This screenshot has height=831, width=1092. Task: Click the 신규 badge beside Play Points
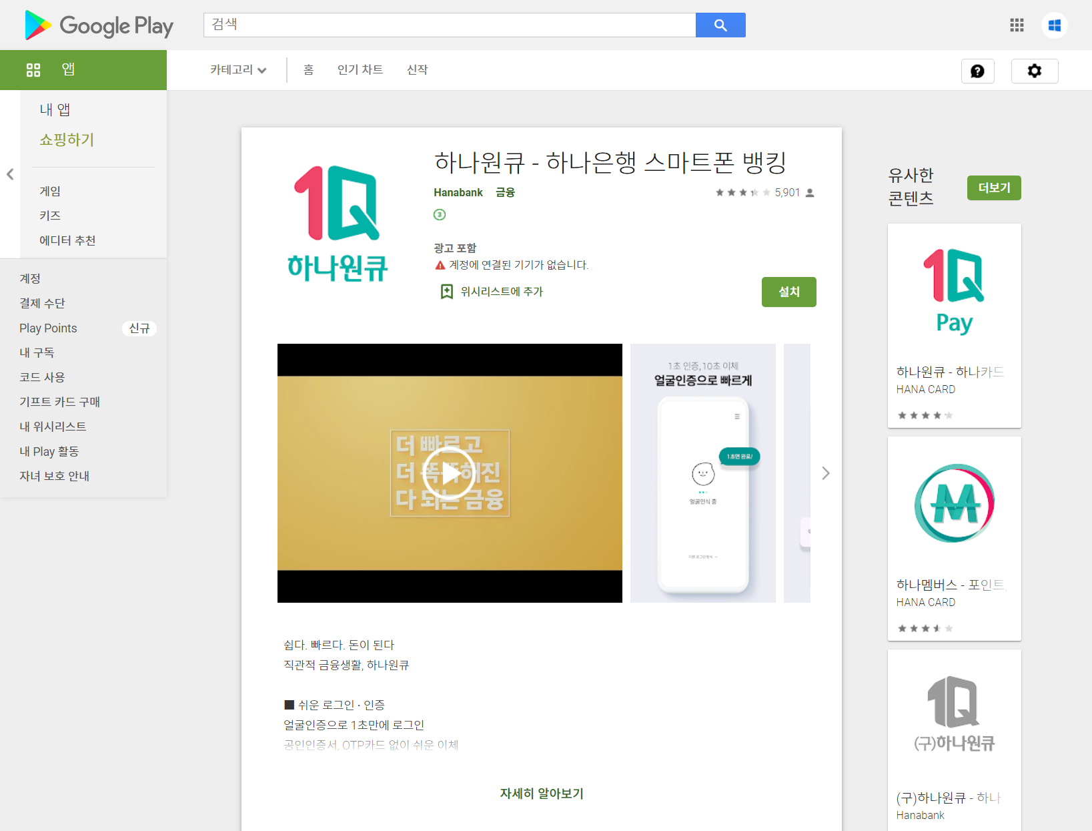point(139,328)
